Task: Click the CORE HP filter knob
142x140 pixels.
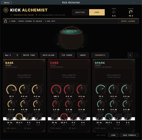Action: click(55, 117)
